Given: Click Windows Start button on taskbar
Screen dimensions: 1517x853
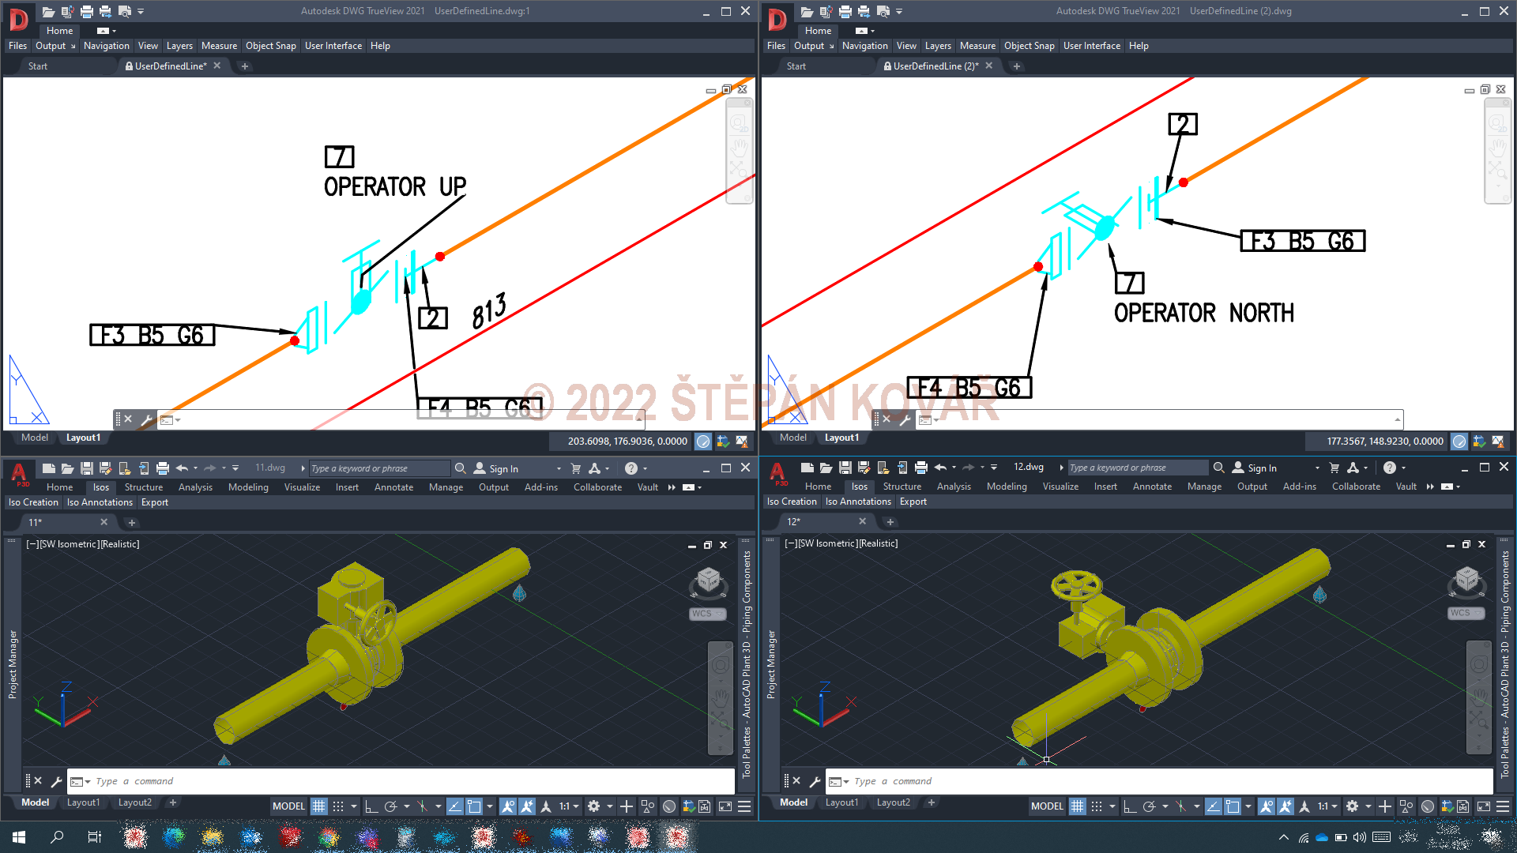Looking at the screenshot, I should (x=19, y=837).
